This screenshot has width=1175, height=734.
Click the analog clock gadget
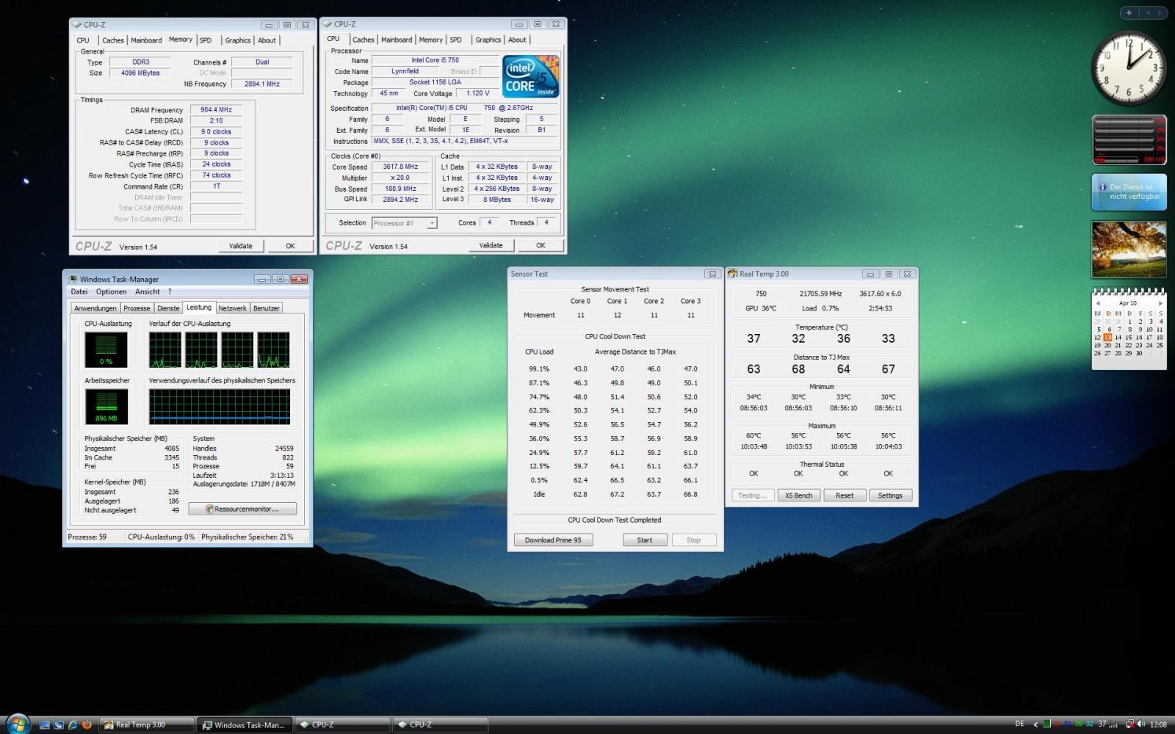[x=1128, y=68]
